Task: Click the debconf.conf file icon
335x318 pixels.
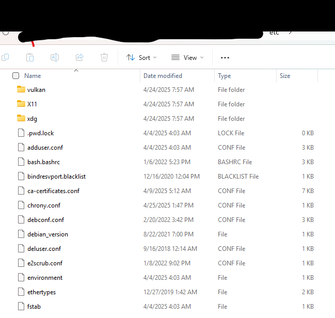Action: click(x=21, y=220)
